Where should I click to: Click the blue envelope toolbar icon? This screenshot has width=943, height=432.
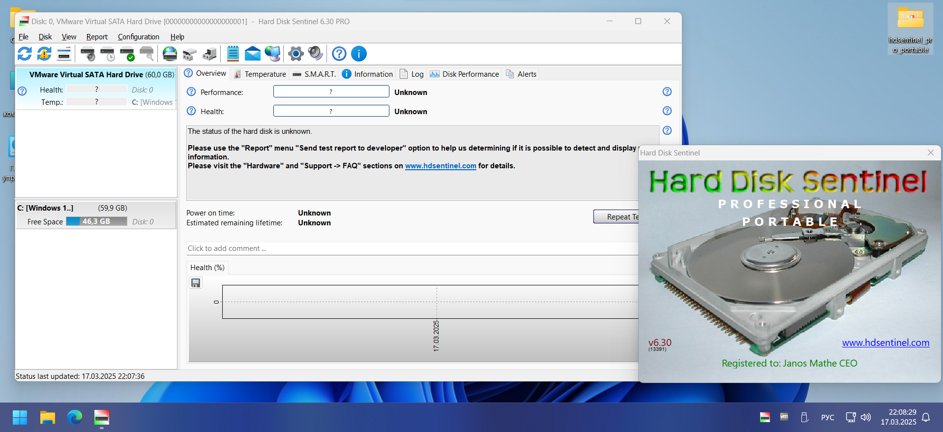point(252,54)
